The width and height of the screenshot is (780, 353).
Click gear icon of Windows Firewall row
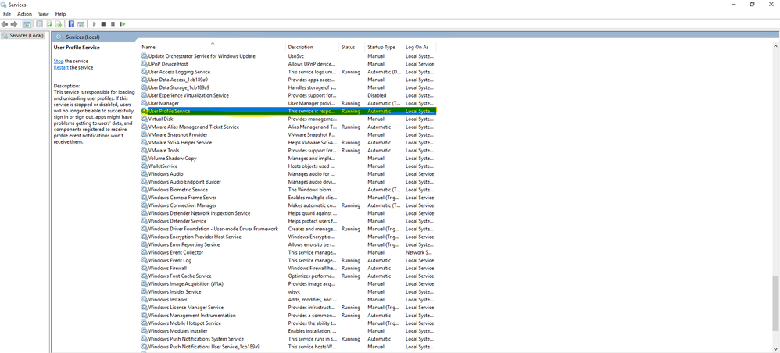coord(145,268)
